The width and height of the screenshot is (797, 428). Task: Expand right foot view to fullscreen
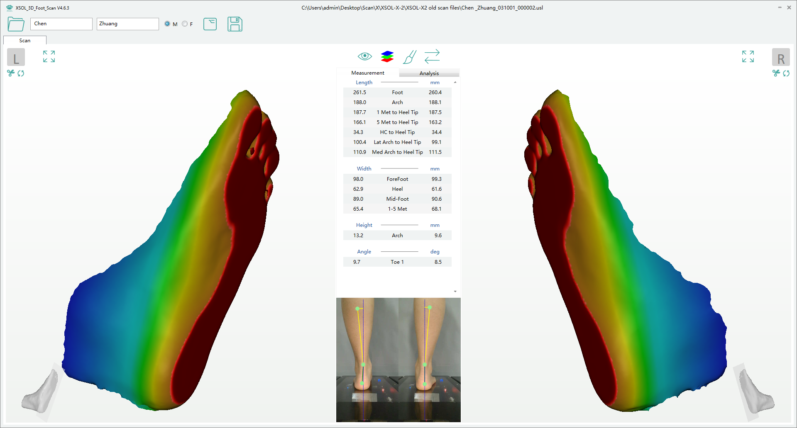pos(748,56)
